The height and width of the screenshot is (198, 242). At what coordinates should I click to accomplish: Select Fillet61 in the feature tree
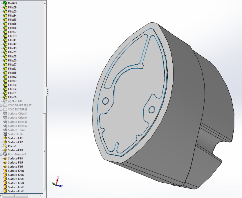pos(12,93)
